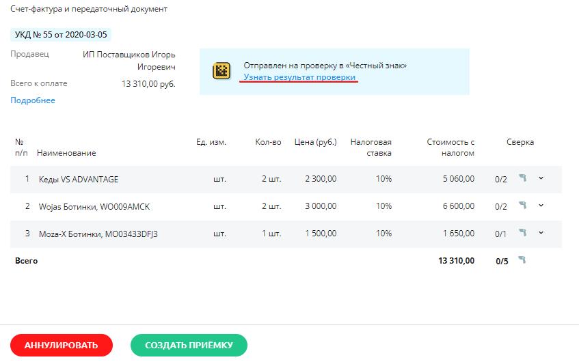
Task: Expand the Wojas Ботинки row chevron
Action: pos(541,206)
